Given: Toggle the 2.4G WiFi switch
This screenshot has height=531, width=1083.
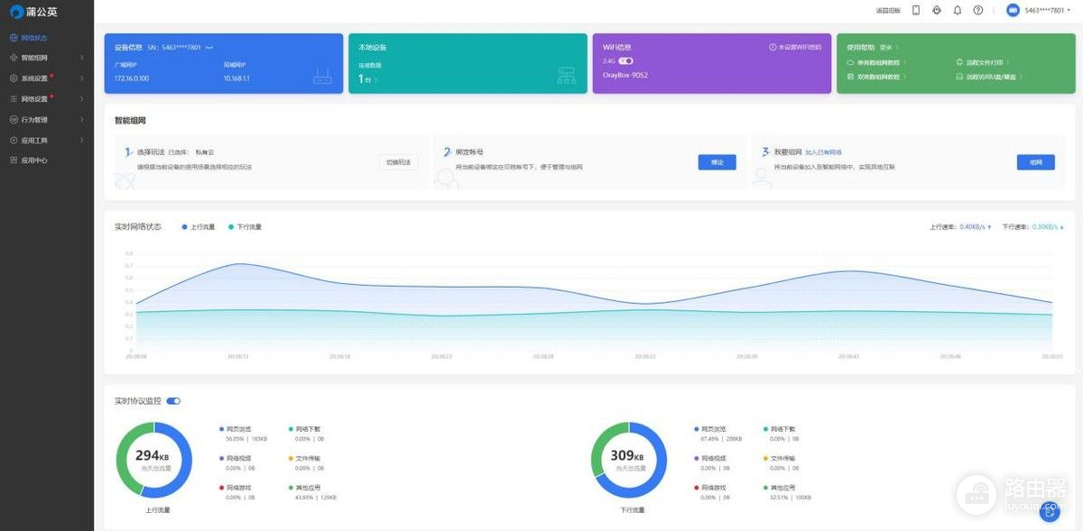Looking at the screenshot, I should (625, 61).
